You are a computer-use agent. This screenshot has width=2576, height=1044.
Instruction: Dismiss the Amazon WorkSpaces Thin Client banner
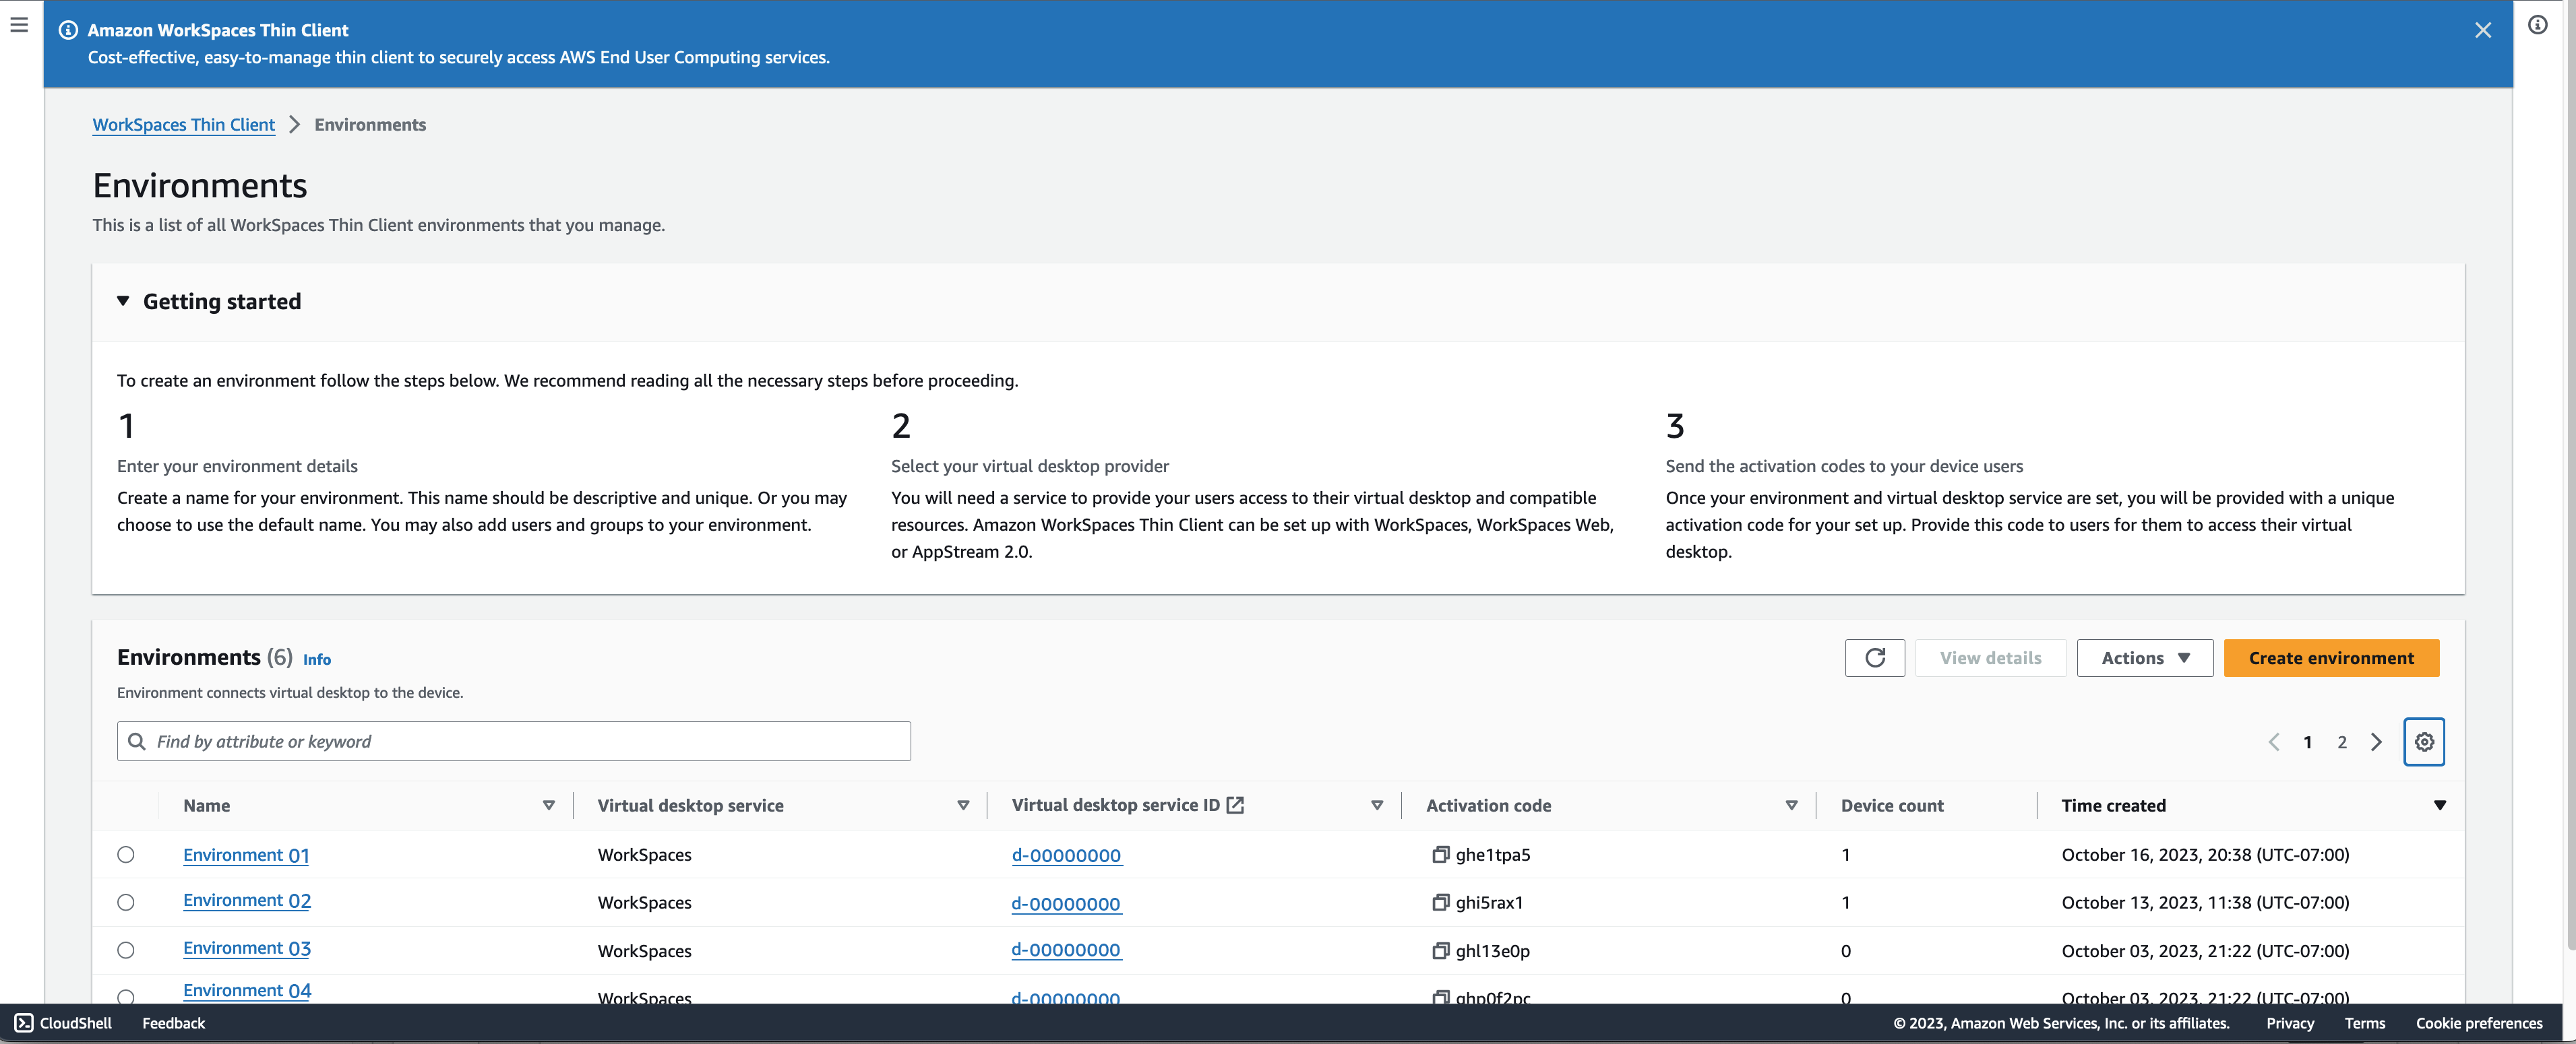pos(2484,30)
